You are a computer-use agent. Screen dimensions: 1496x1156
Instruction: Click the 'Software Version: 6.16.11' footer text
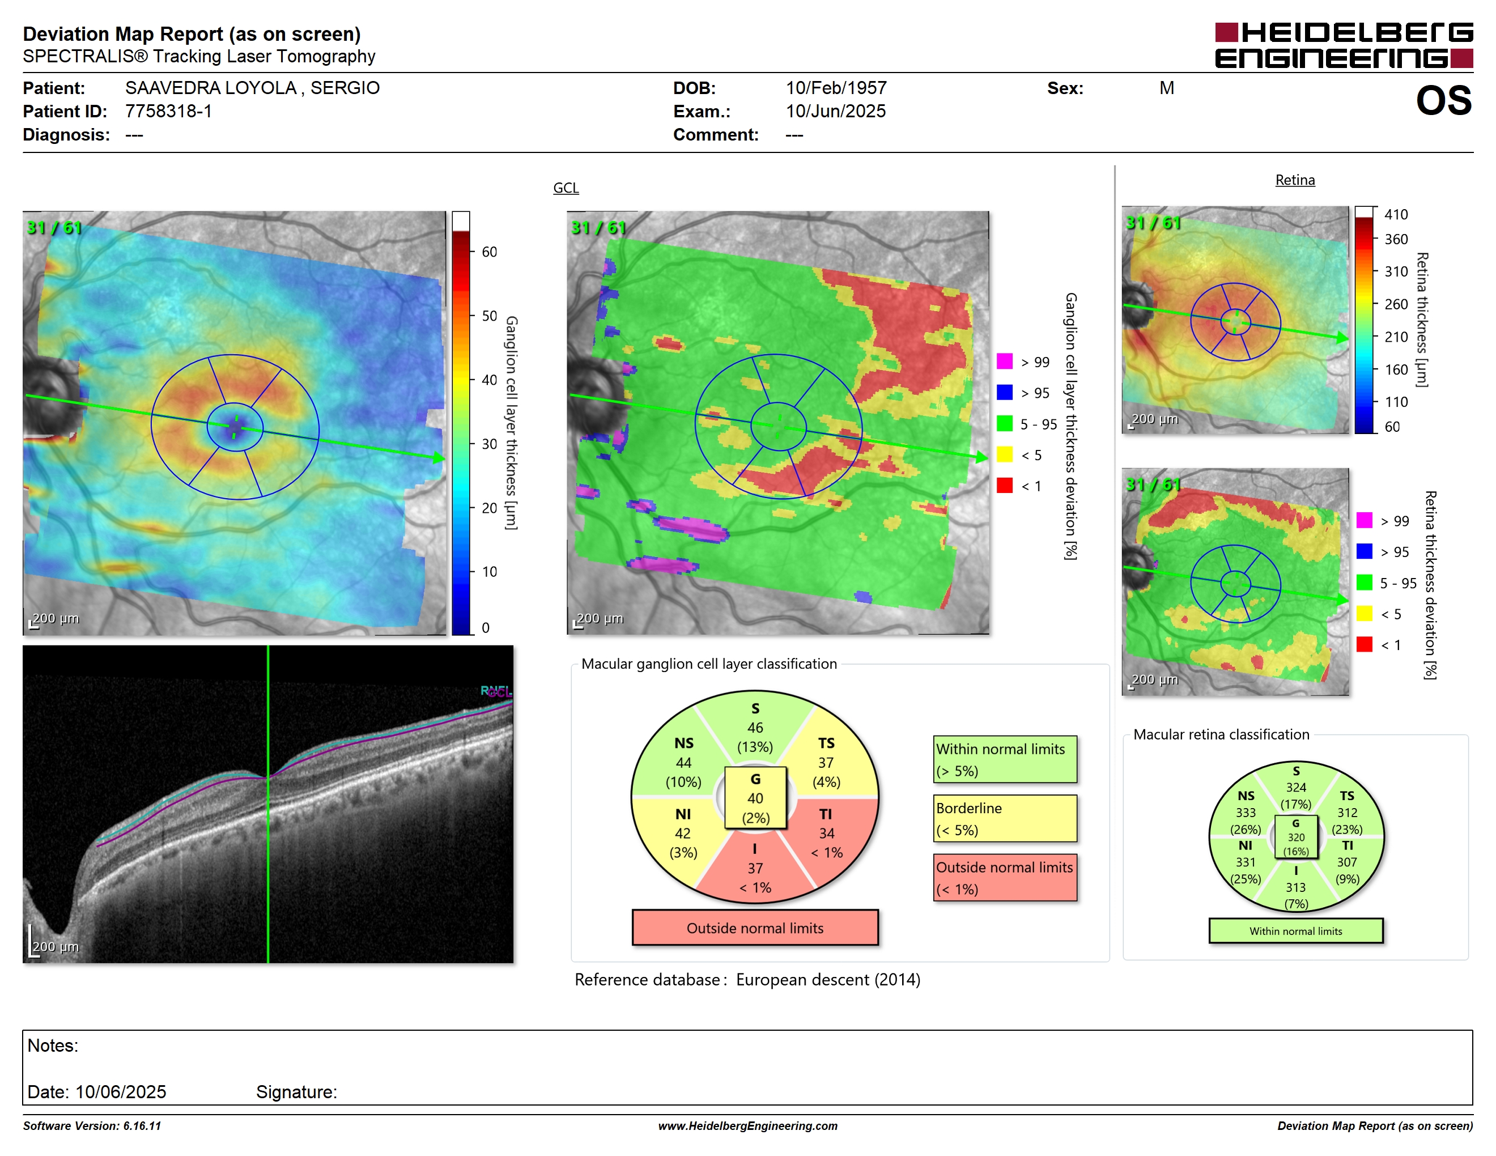coord(92,1126)
